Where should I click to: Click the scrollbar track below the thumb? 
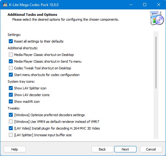point(156,113)
